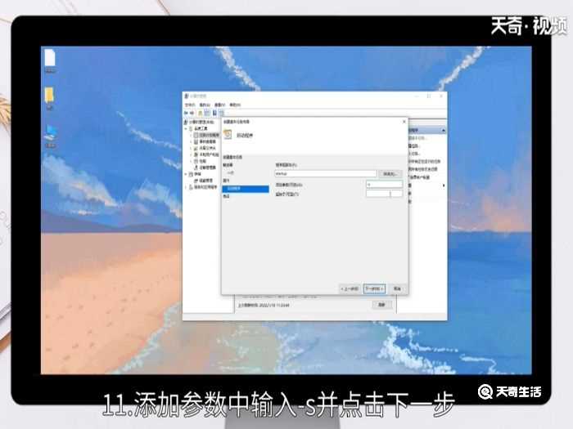573x429 pixels.
Task: Click the Back button in the wizard
Action: [x=350, y=288]
